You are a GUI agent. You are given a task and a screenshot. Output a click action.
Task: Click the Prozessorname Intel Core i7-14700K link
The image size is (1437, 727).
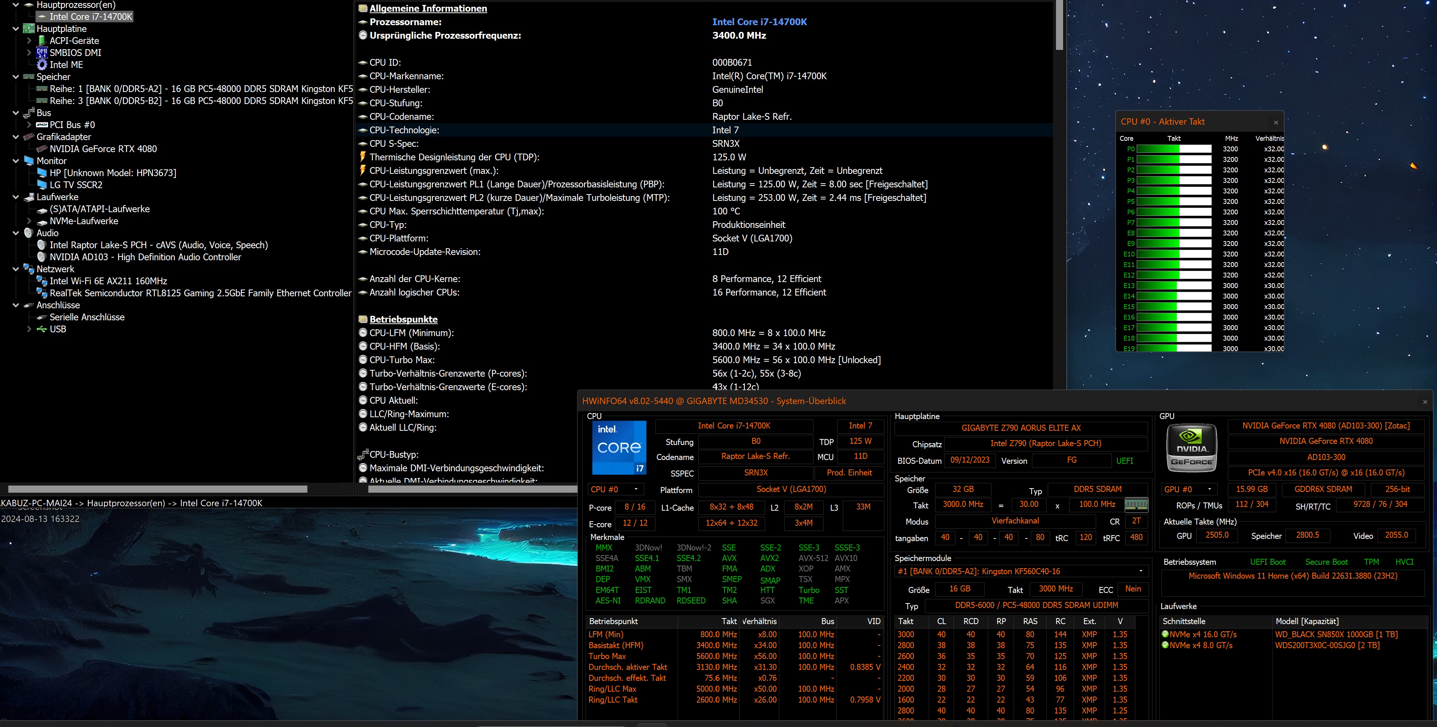click(x=759, y=22)
